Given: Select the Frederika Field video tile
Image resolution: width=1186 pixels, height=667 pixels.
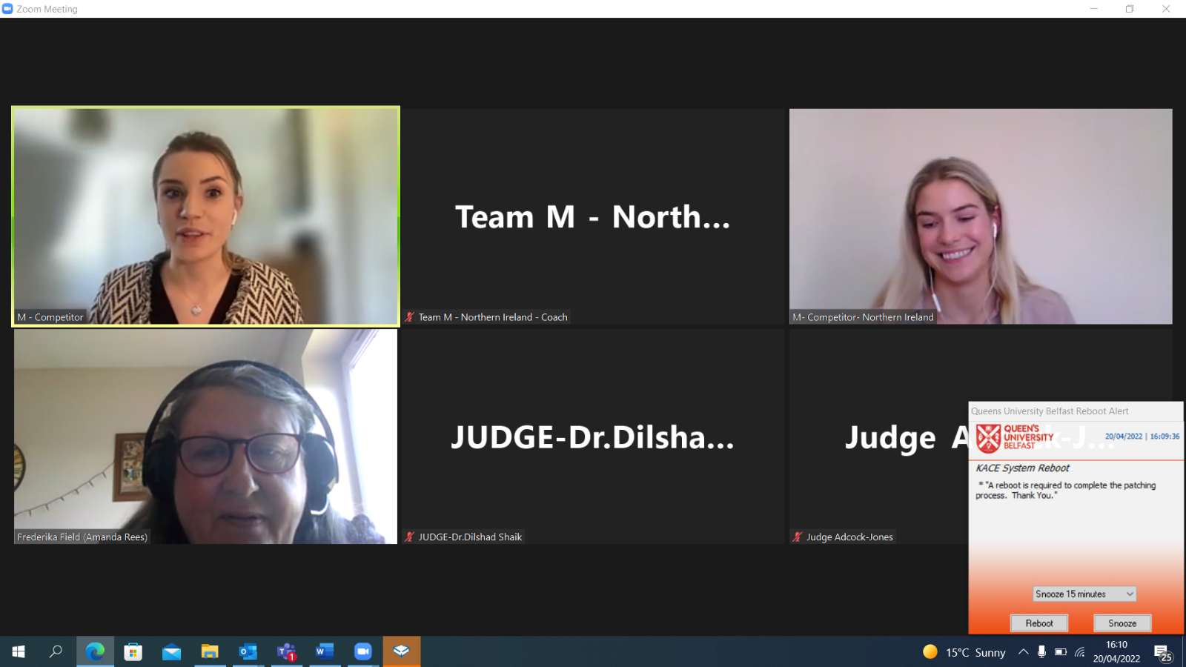Looking at the screenshot, I should pos(205,437).
